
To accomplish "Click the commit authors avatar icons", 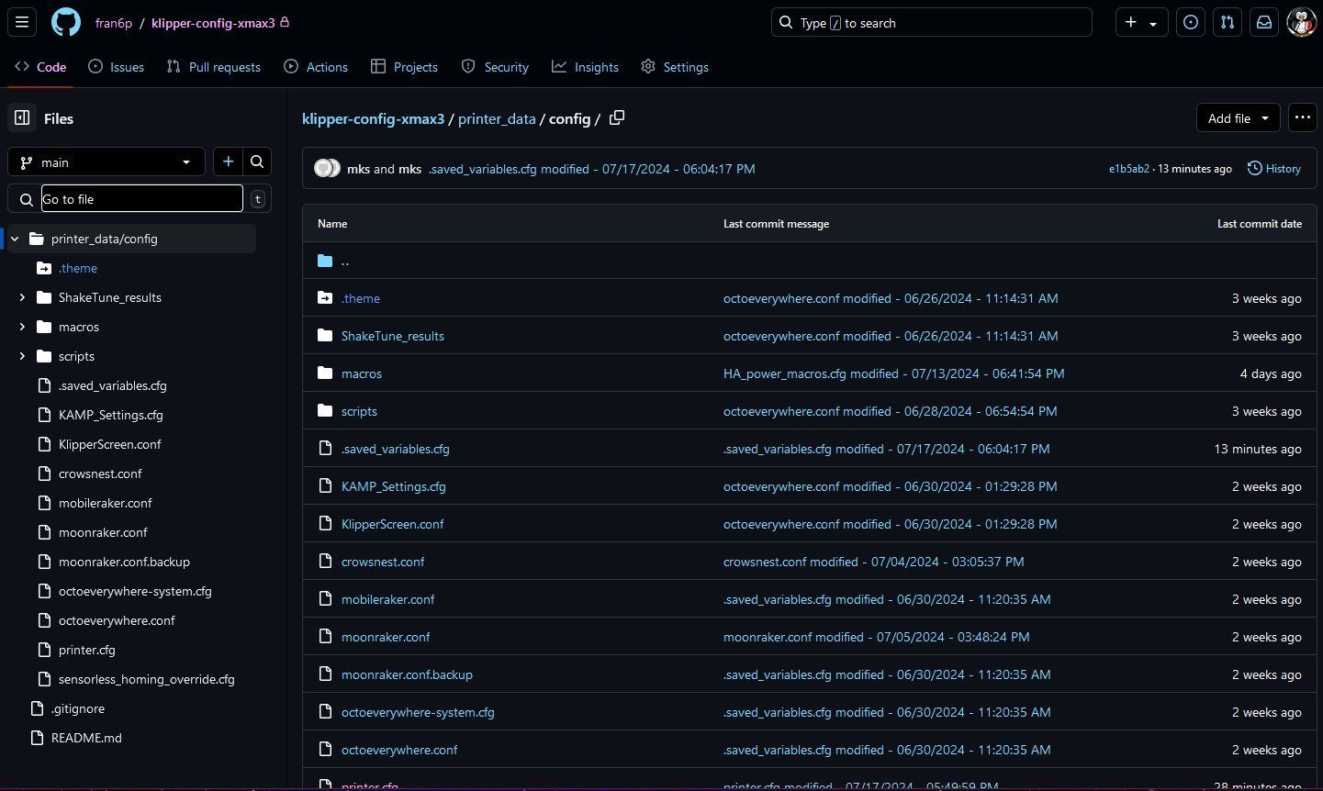I will (x=327, y=168).
